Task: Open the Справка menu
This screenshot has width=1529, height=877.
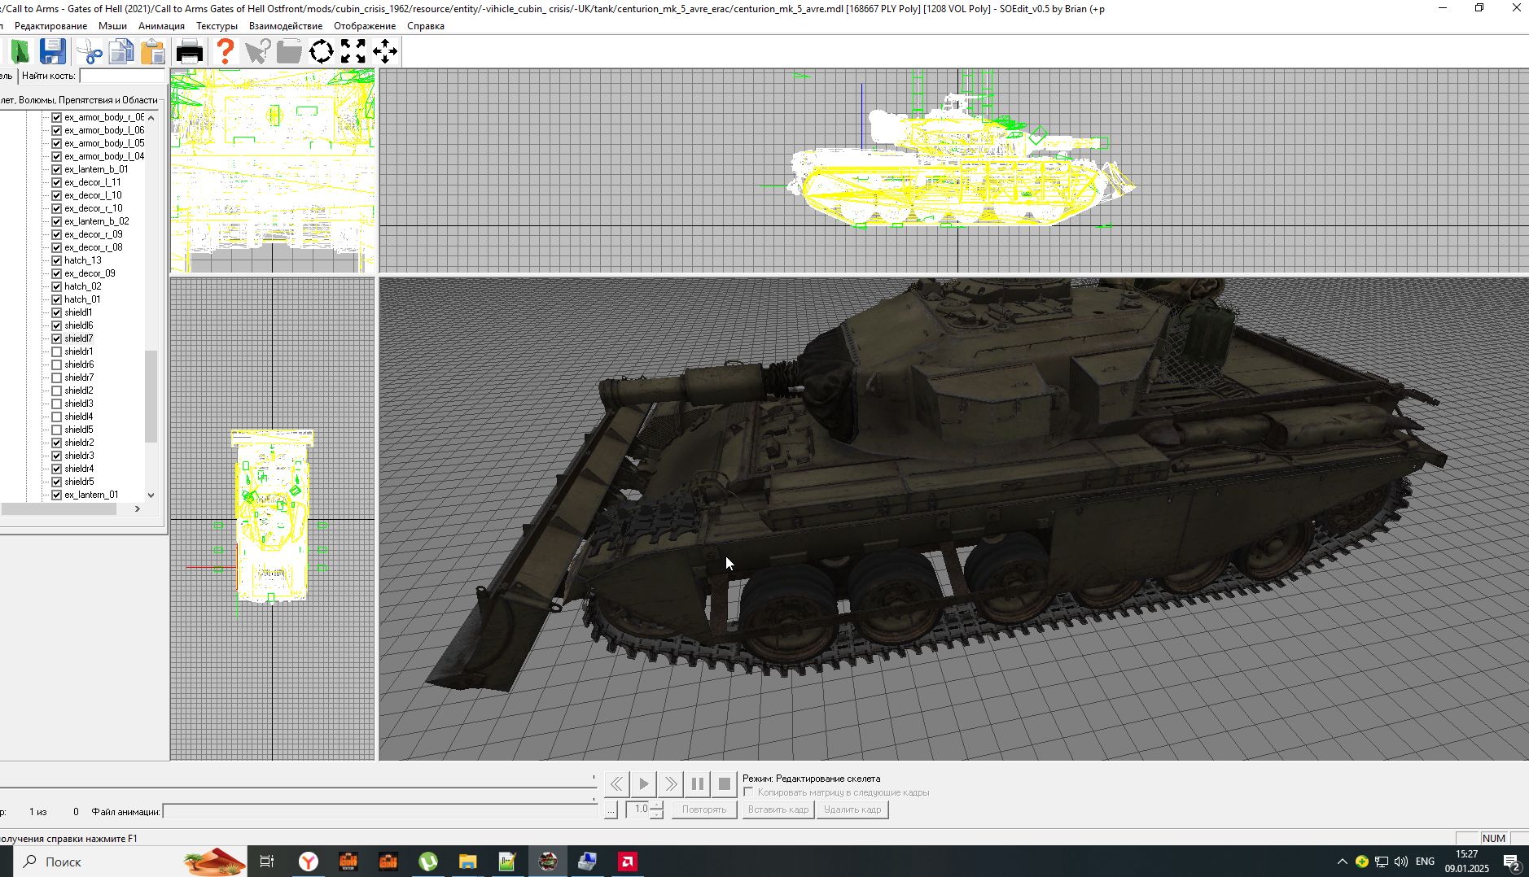Action: [426, 26]
